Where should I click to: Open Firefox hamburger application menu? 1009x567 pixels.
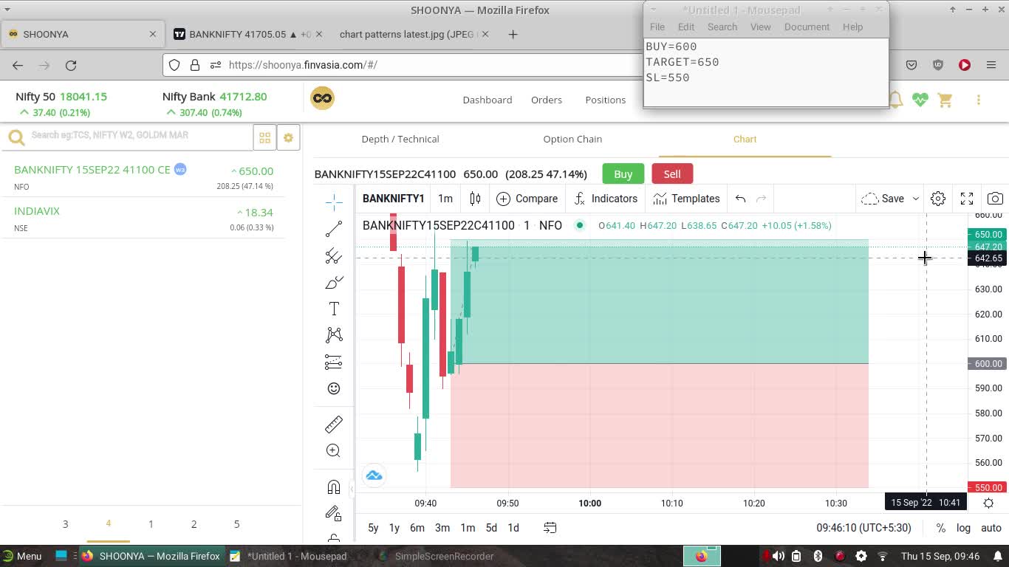coord(991,65)
